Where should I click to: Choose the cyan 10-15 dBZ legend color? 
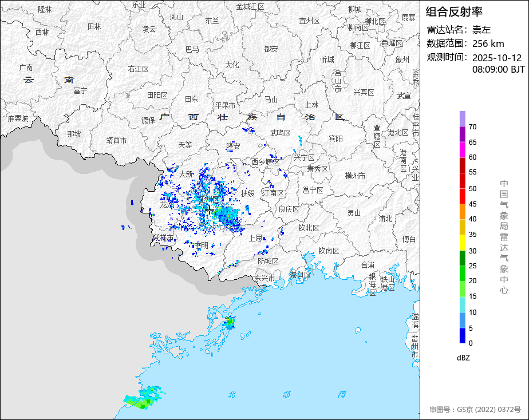coord(462,304)
